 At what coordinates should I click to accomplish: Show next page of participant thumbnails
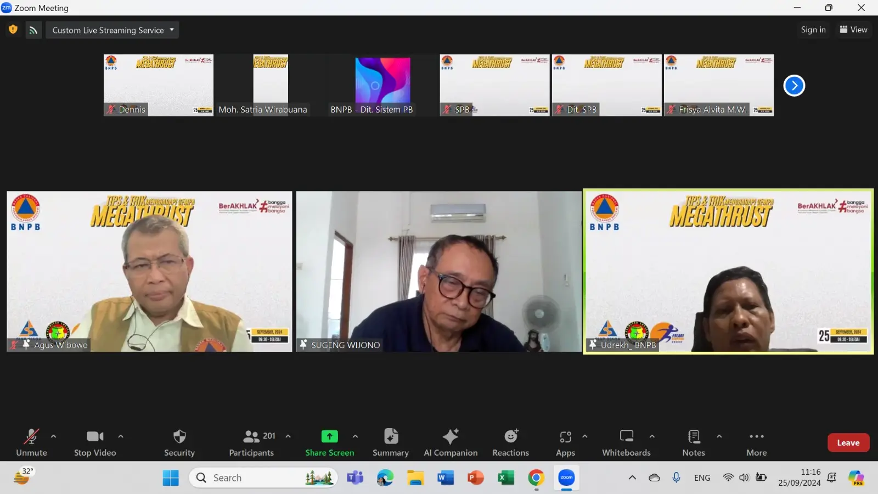(x=794, y=85)
